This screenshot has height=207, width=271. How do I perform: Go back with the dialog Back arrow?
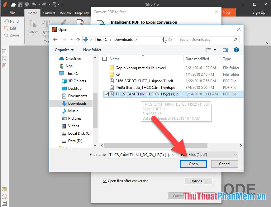[55, 40]
